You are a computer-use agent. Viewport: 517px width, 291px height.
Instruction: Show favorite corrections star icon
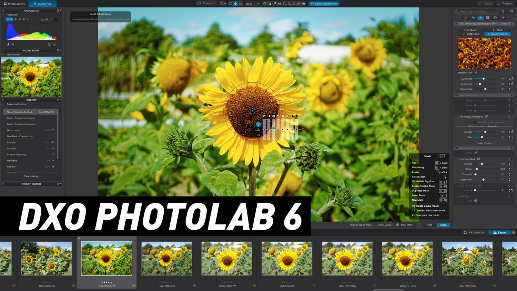[x=503, y=11]
